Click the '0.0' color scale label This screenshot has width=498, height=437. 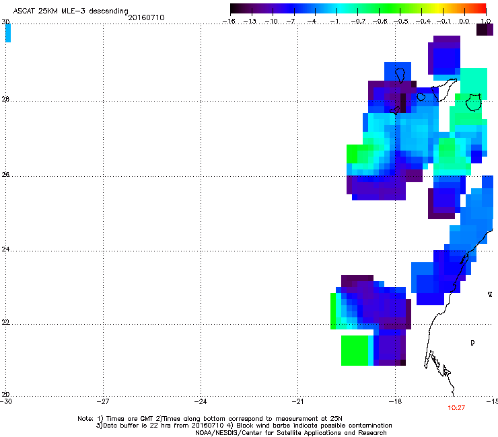tap(464, 22)
